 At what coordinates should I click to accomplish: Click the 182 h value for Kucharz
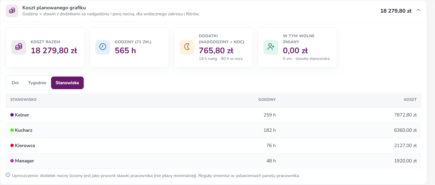click(x=270, y=130)
